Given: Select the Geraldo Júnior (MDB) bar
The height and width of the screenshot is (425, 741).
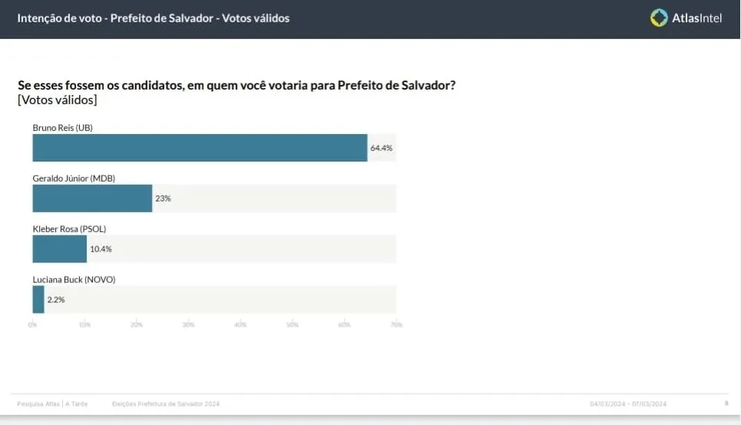Looking at the screenshot, I should pyautogui.click(x=92, y=198).
